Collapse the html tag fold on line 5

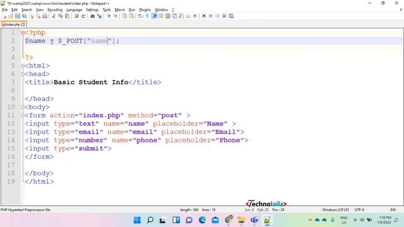(23, 66)
